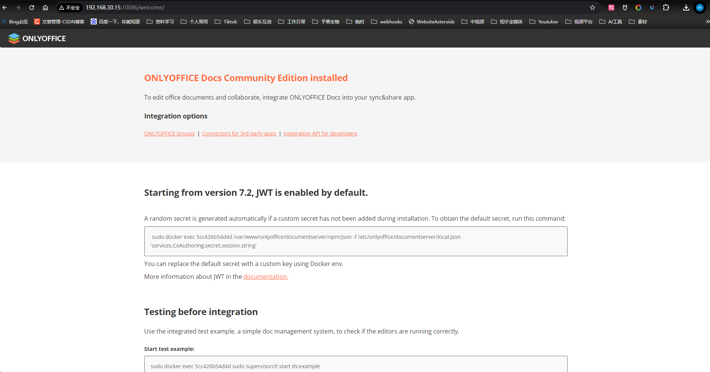Open the WebsiteAsteroids bookmark
Screen dimensions: 710x372
[x=432, y=22]
